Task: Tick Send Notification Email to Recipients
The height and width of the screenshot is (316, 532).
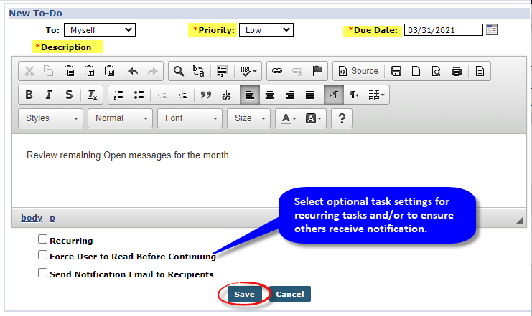Action: (43, 273)
